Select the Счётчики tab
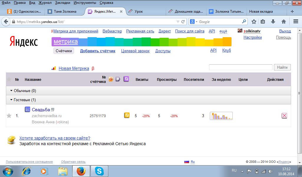This screenshot has width=302, height=177. [x=64, y=51]
